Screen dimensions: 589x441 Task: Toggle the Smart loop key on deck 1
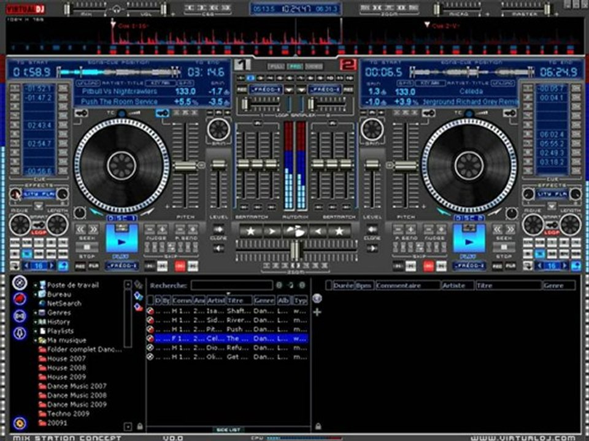[39, 225]
